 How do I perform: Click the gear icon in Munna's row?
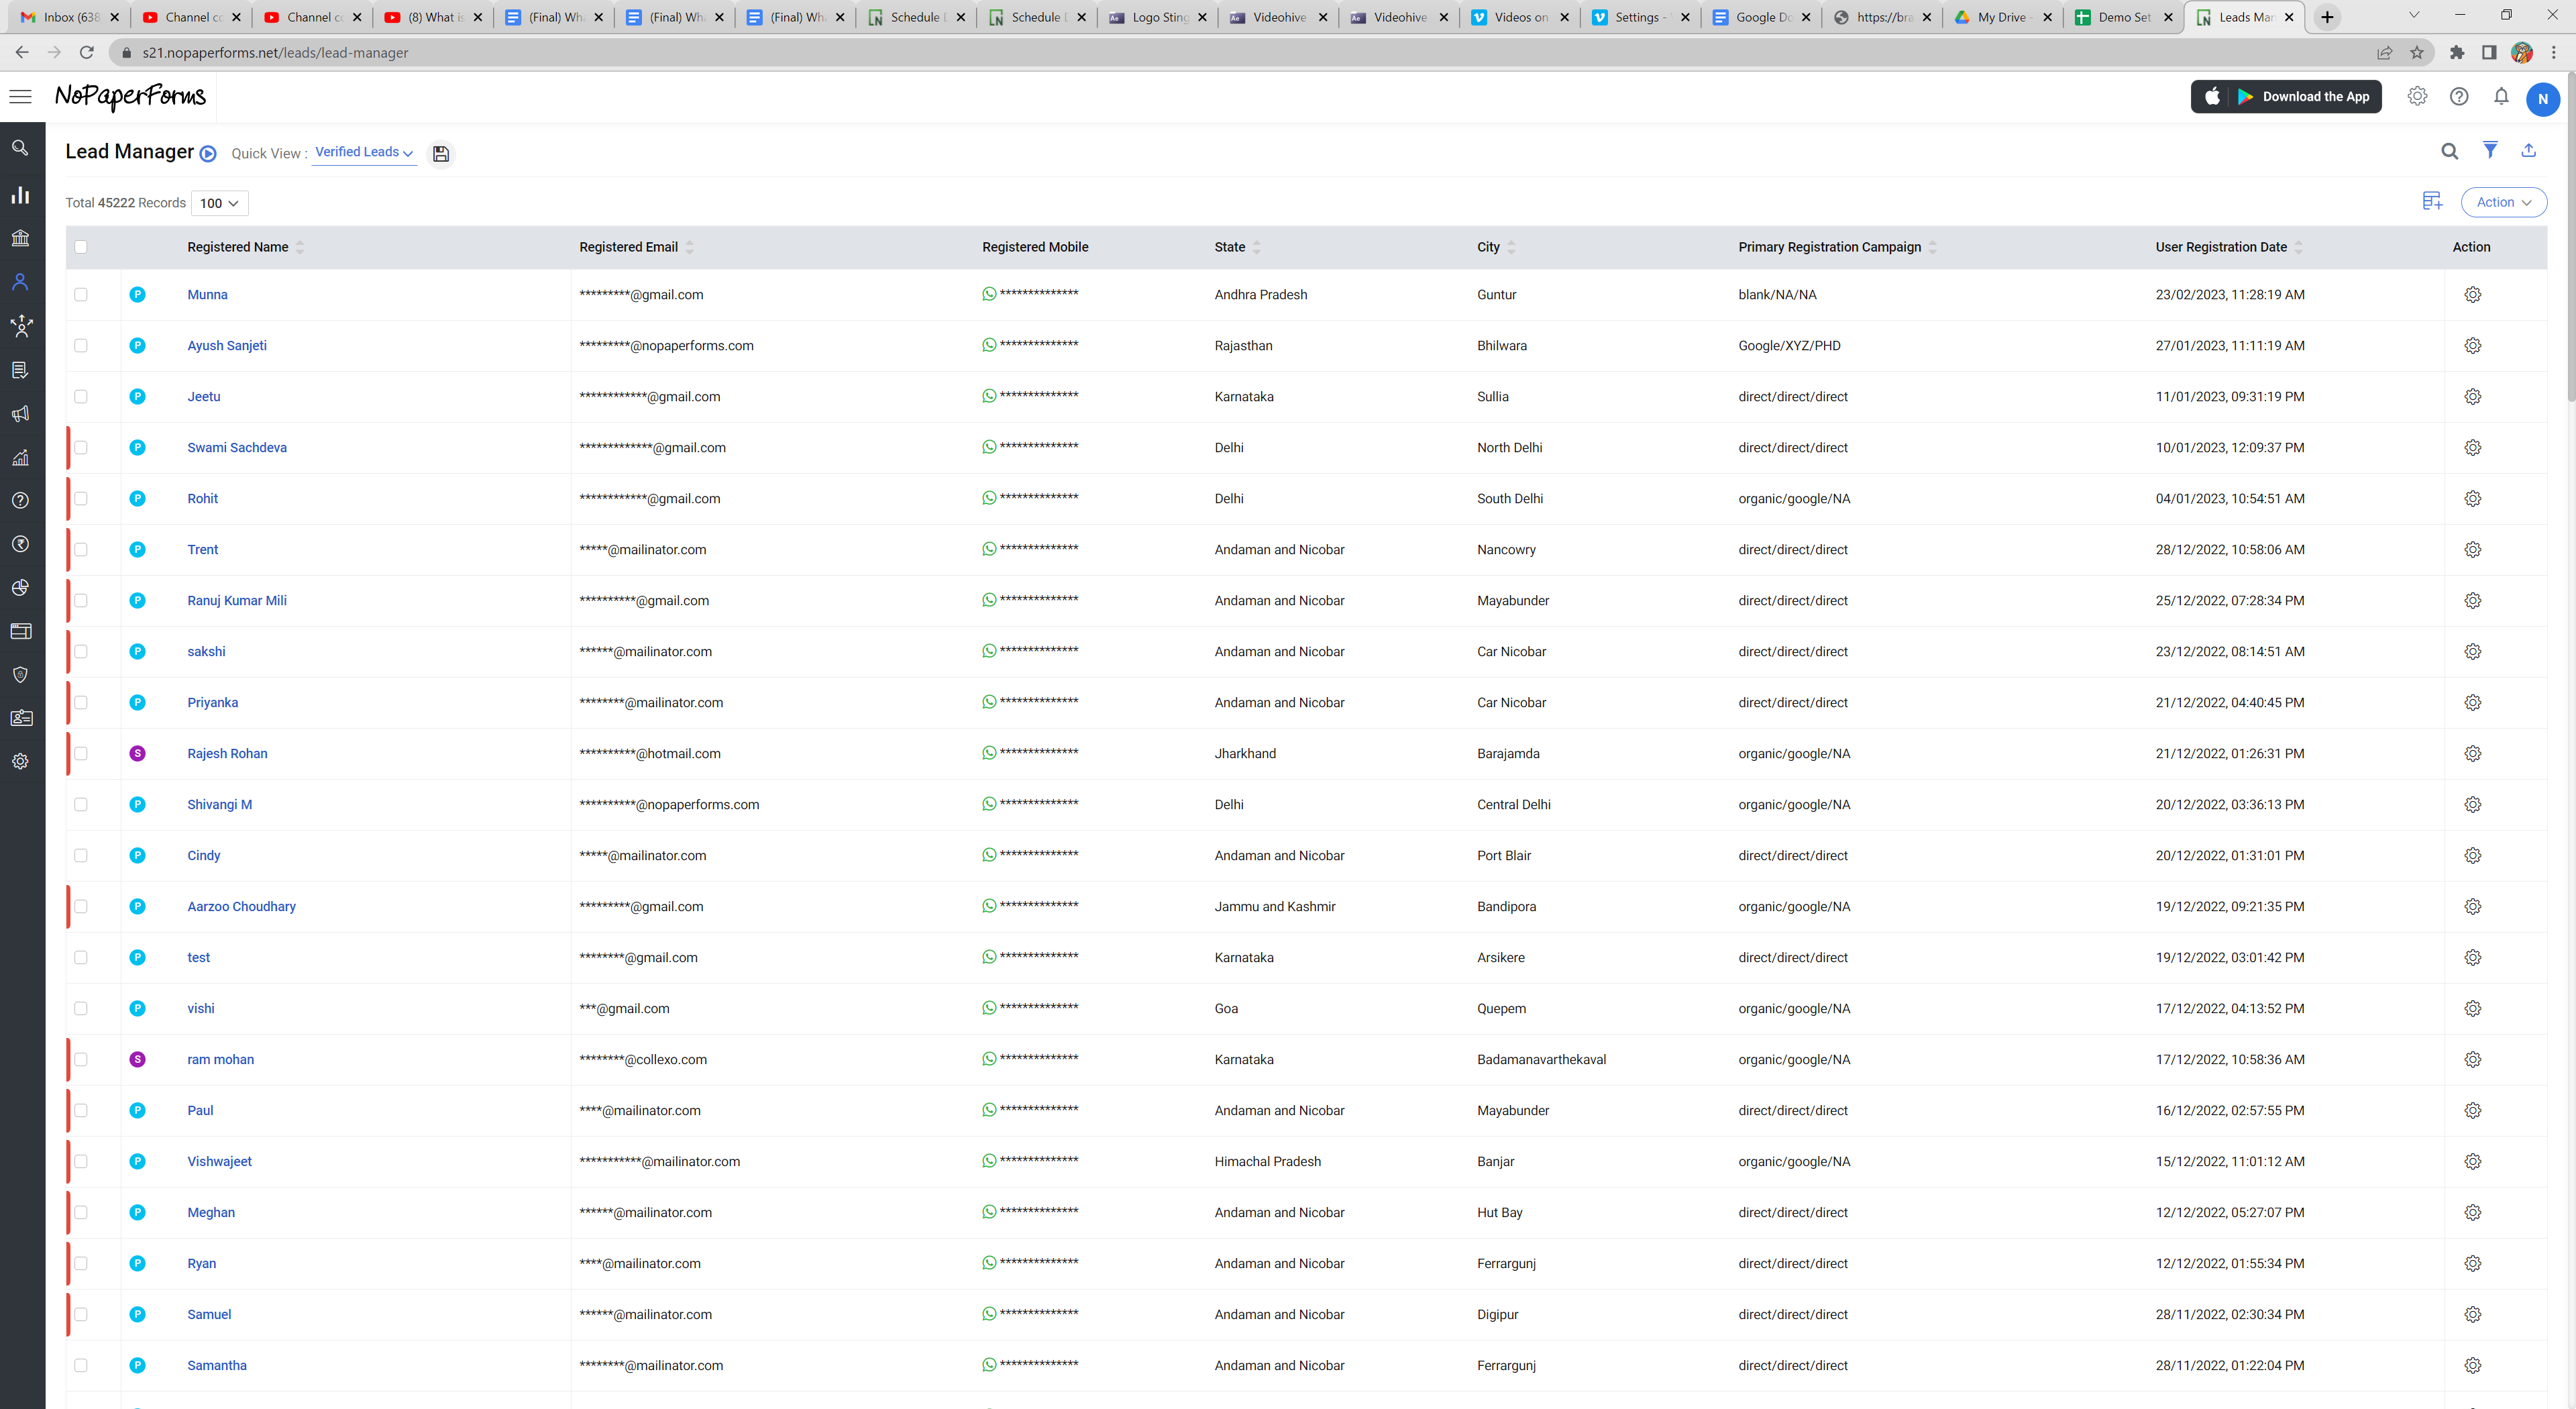pos(2472,295)
